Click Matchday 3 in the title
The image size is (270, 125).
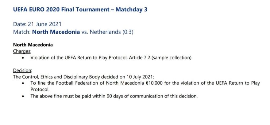(131, 9)
